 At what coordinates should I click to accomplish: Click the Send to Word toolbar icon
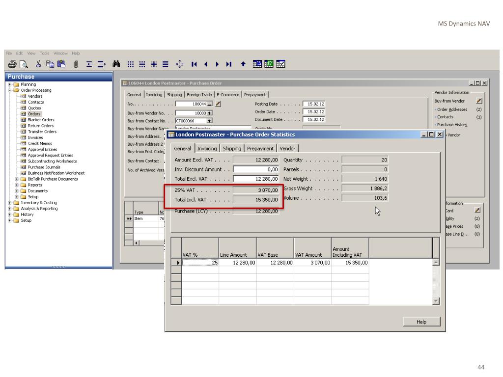[x=257, y=64]
